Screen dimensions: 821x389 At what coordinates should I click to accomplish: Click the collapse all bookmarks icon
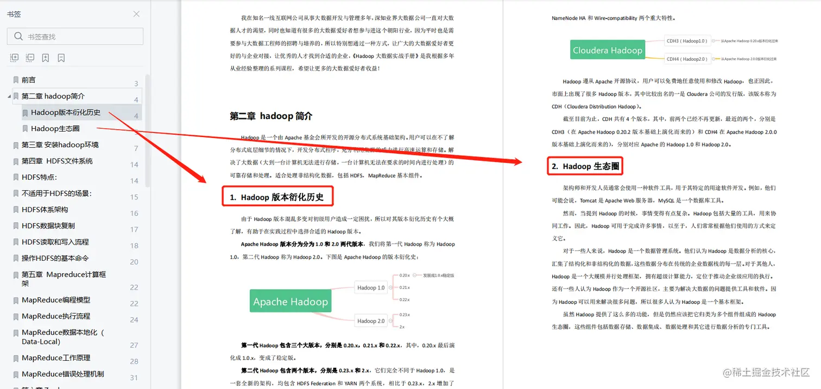[30, 58]
